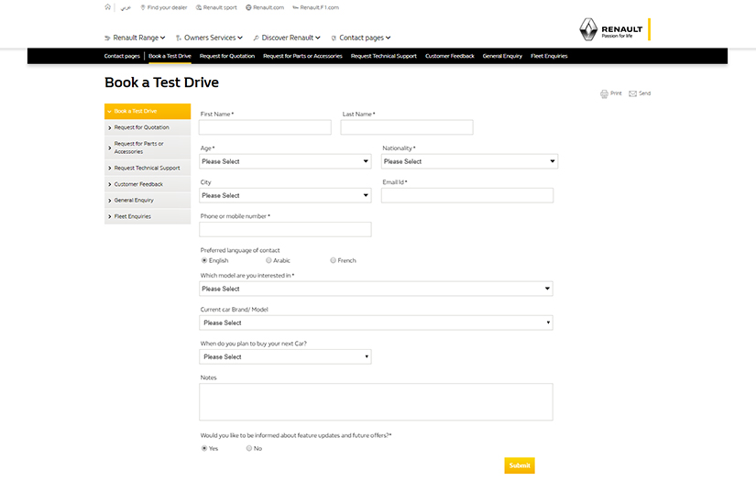Select English as preferred language
The image size is (756, 481).
pyautogui.click(x=204, y=260)
